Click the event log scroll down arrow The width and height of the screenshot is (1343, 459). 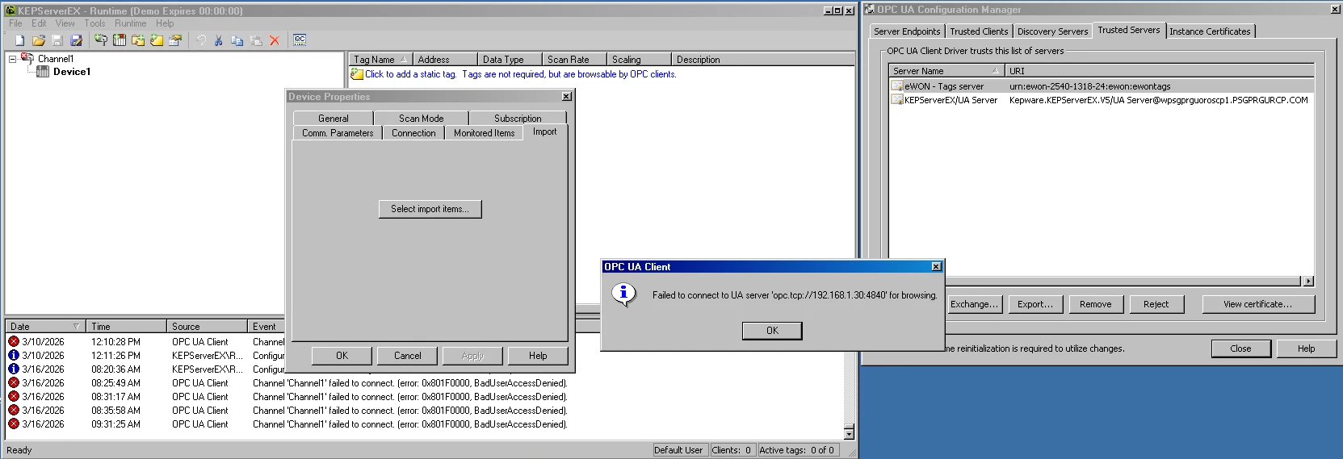[x=849, y=434]
